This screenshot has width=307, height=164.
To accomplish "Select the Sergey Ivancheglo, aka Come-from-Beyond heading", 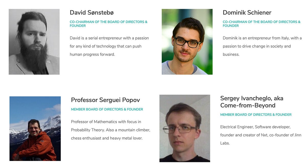I will pyautogui.click(x=252, y=102).
